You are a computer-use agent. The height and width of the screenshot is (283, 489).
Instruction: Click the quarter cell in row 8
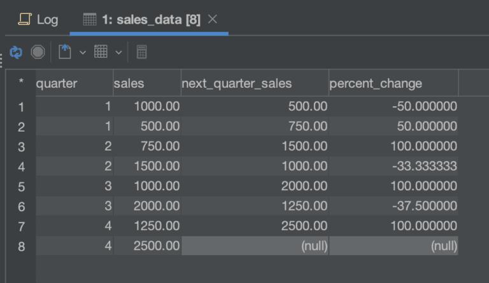point(74,246)
